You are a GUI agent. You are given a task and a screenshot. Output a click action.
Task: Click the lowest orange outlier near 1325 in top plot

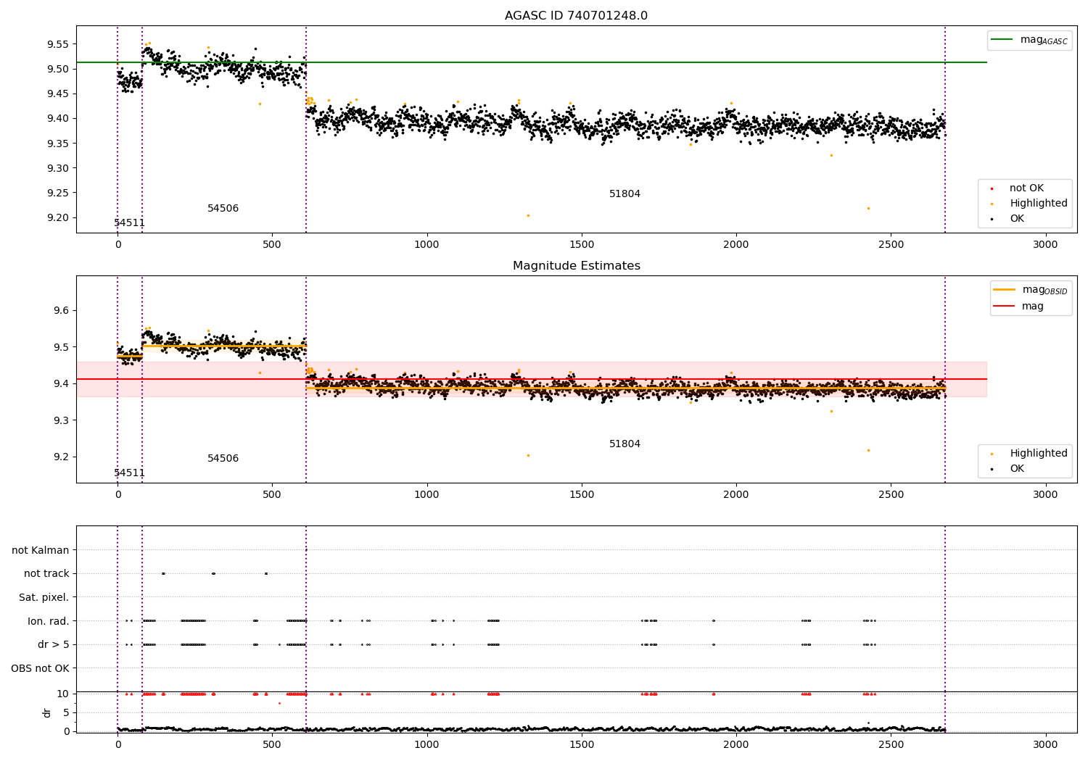[x=528, y=215]
